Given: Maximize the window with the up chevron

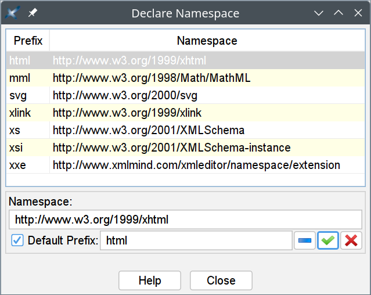Looking at the screenshot, I should [338, 13].
